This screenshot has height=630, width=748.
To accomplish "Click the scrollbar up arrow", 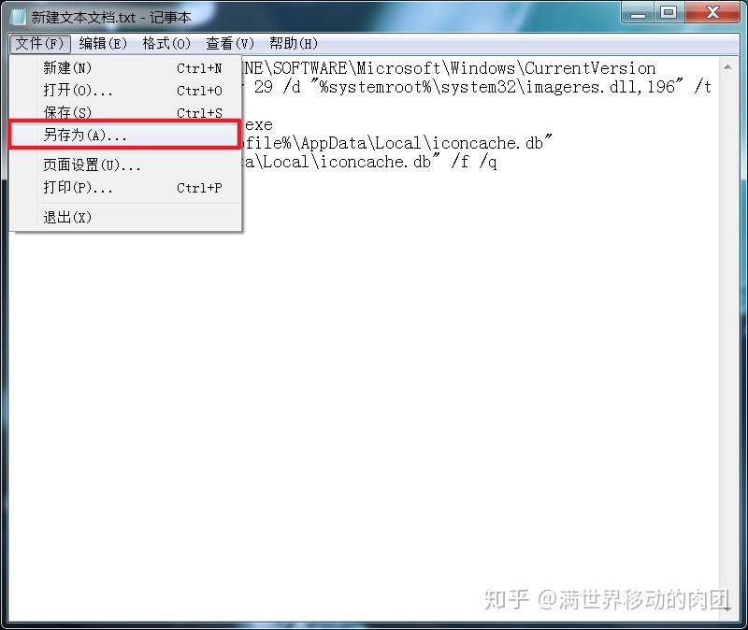I will pos(727,67).
